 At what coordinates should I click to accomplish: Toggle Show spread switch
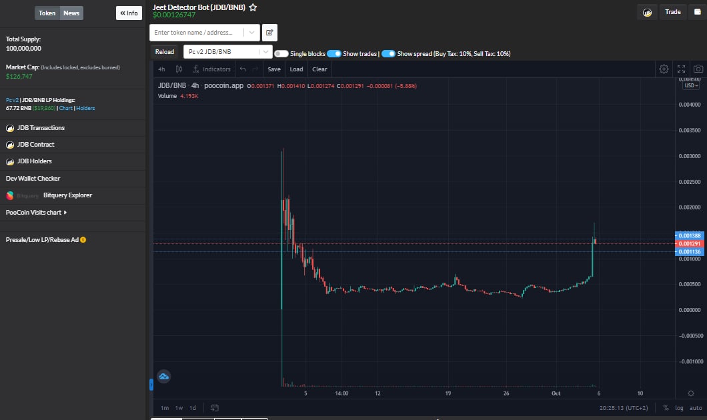[388, 53]
